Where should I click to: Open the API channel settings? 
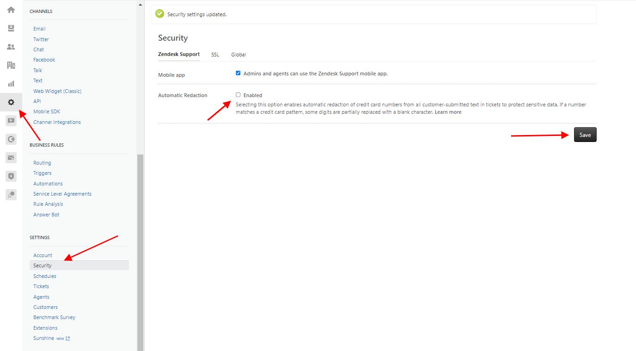[x=37, y=101]
